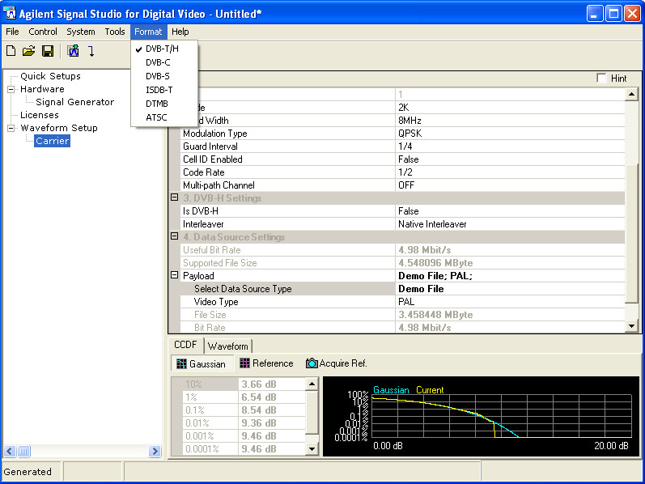Collapse the Waveform Setup tree node
The image size is (645, 484).
click(x=11, y=128)
